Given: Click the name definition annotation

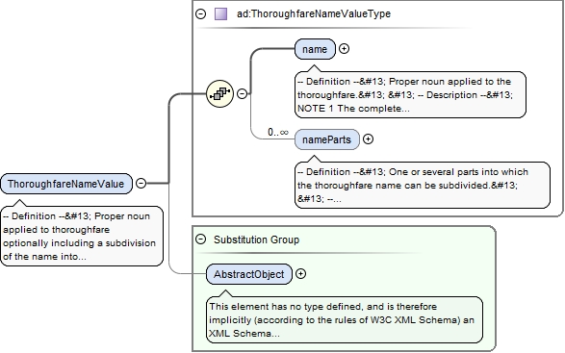Looking at the screenshot, I should pos(410,94).
